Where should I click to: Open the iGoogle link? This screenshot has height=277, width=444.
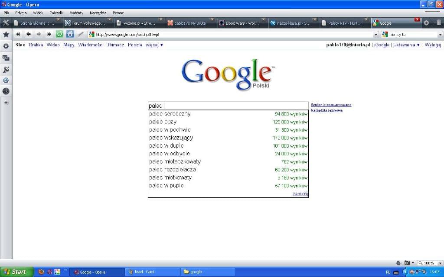pos(382,45)
